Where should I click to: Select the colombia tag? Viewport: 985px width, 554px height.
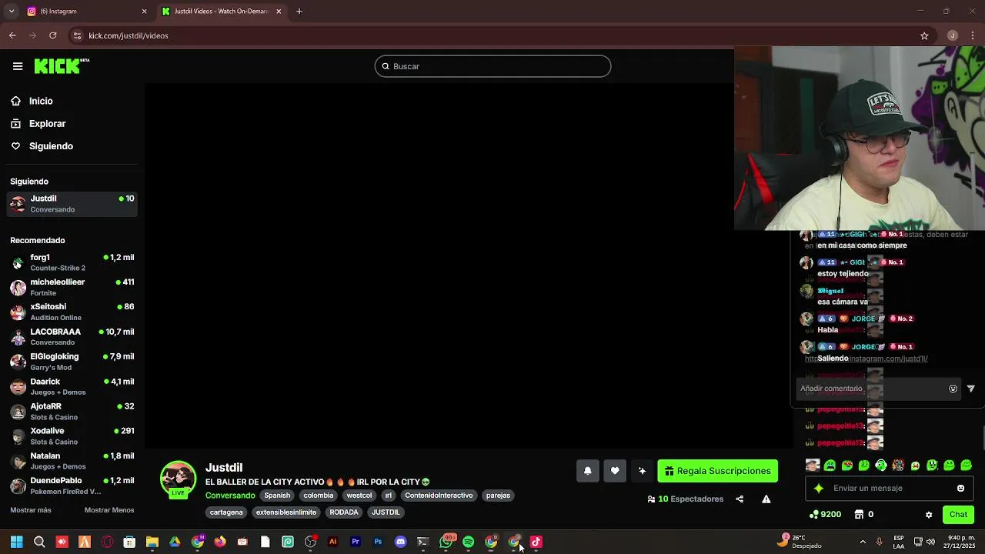tap(318, 496)
